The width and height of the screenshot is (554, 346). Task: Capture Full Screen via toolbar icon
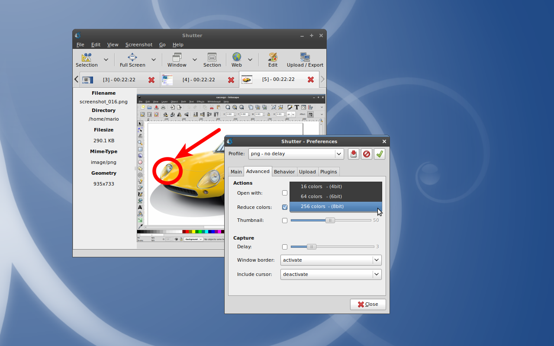132,58
